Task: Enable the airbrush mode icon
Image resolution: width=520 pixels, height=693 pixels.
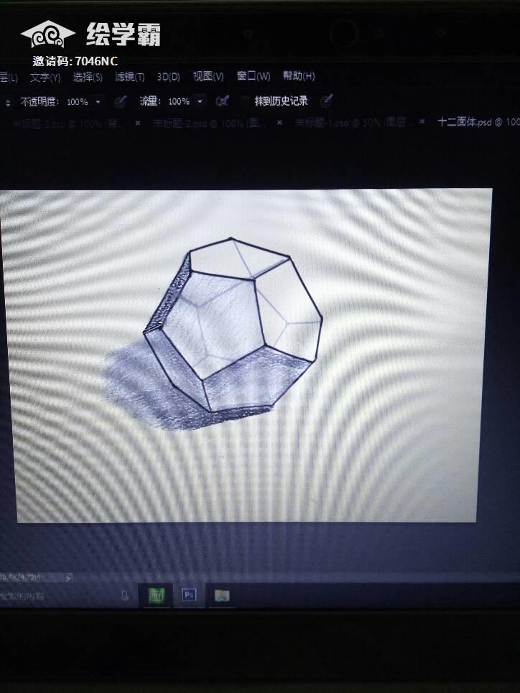Action: (x=223, y=101)
